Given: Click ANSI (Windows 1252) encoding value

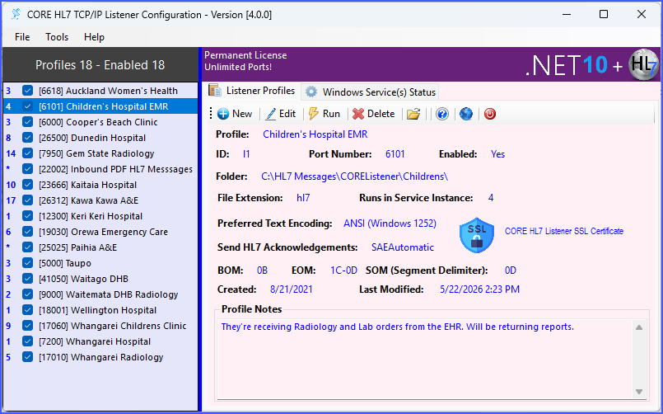Looking at the screenshot, I should coord(390,223).
